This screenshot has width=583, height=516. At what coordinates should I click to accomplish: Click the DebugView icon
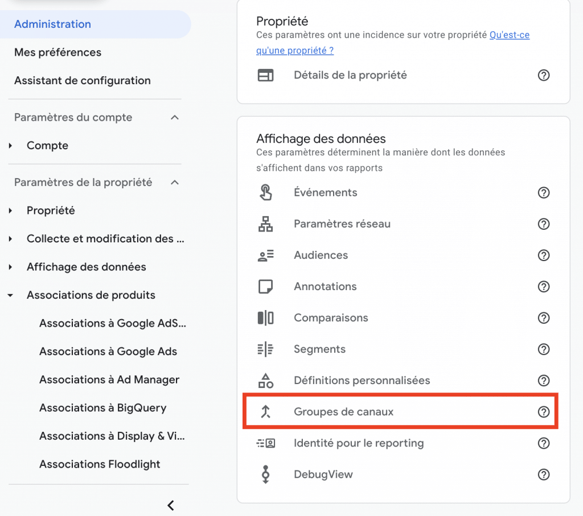coord(265,474)
